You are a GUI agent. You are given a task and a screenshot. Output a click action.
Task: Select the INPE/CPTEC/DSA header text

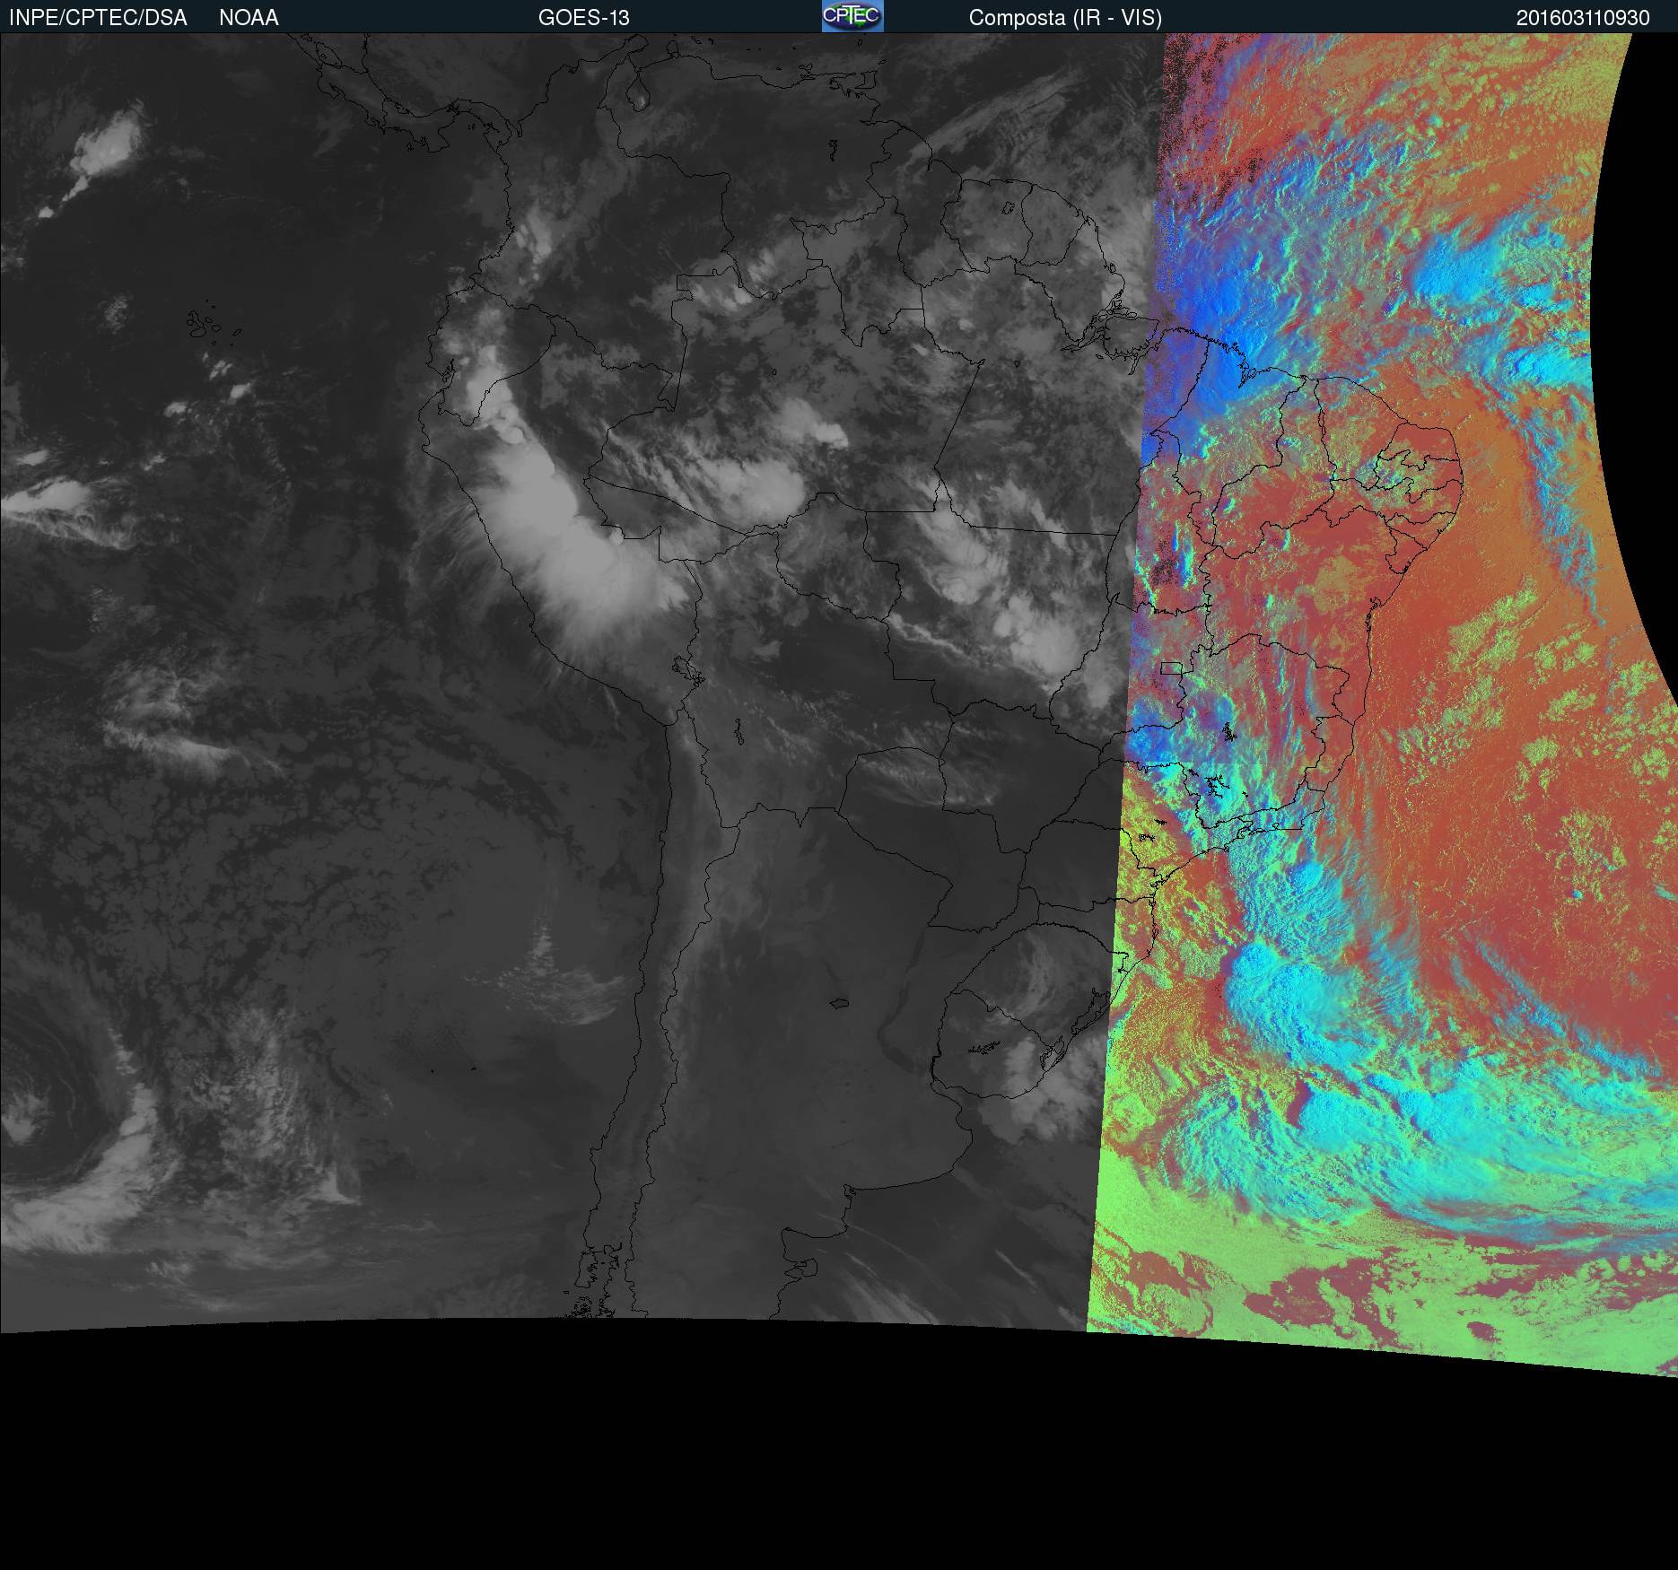point(98,18)
